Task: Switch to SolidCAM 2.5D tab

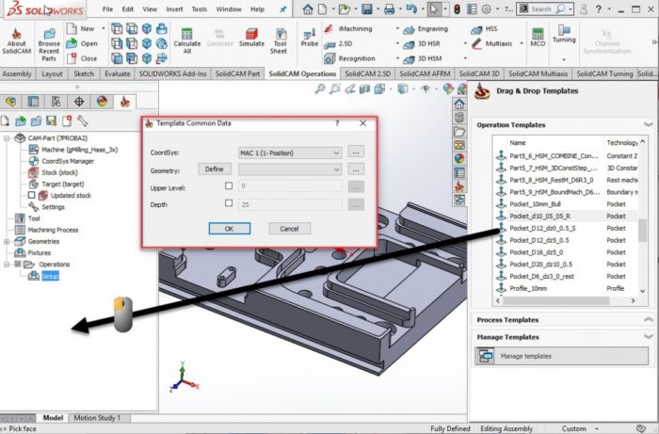Action: point(367,73)
